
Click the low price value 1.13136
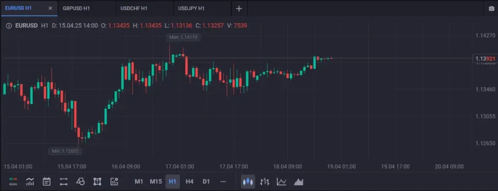coord(181,26)
